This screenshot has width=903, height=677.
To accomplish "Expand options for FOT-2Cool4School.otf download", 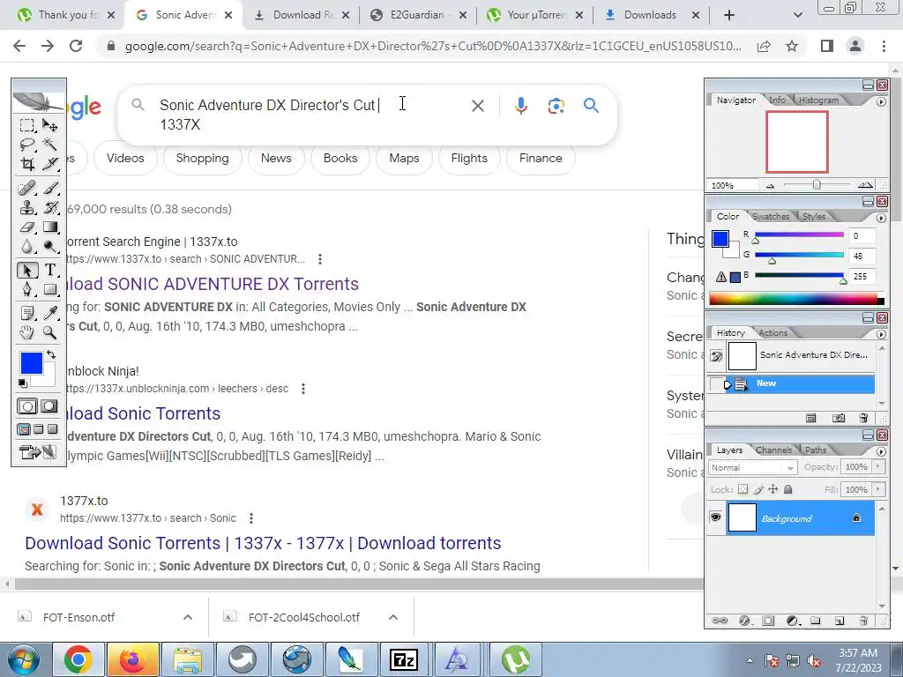I will point(393,617).
